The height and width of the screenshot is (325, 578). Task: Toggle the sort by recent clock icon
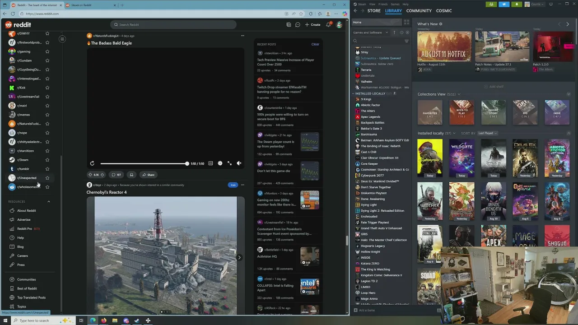coord(401,32)
